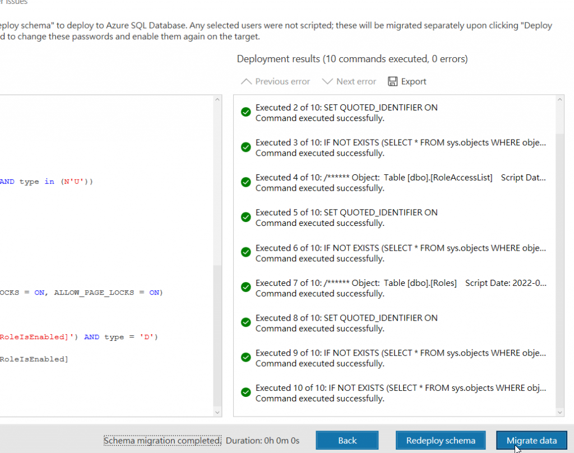This screenshot has height=453, width=574.
Task: Click success checkmark for Executed 5 of 10
Action: pyautogui.click(x=246, y=217)
